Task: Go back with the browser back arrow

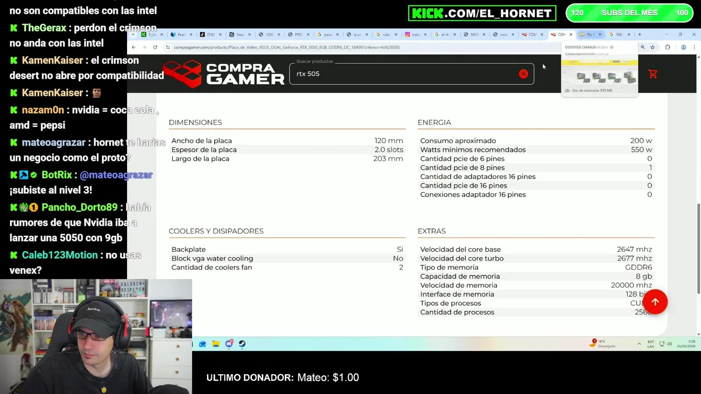Action: (133, 47)
